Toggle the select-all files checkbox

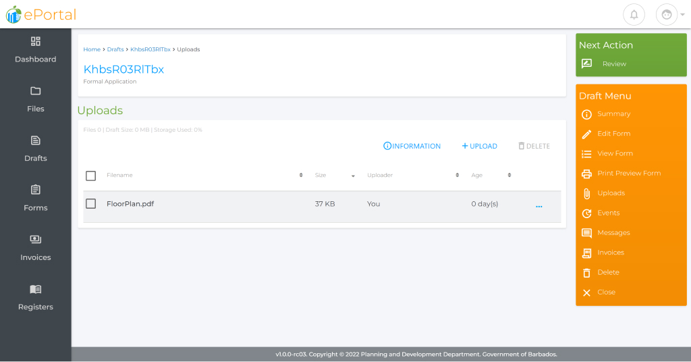point(91,176)
